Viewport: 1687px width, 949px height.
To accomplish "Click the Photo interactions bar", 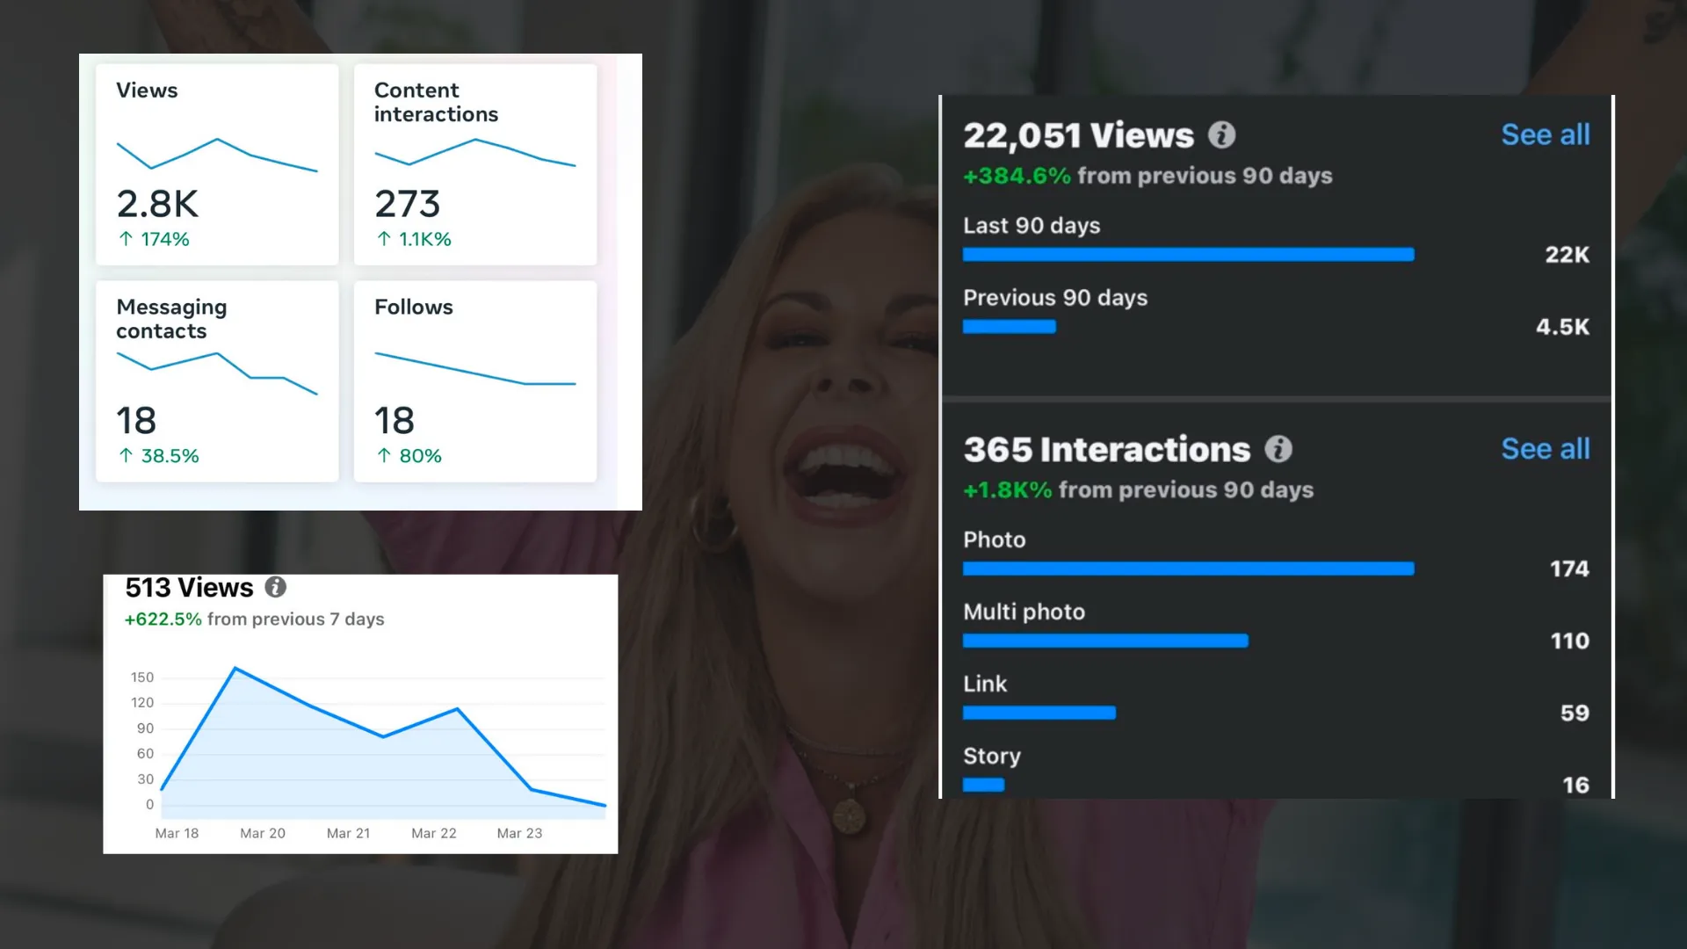I will (x=1188, y=569).
